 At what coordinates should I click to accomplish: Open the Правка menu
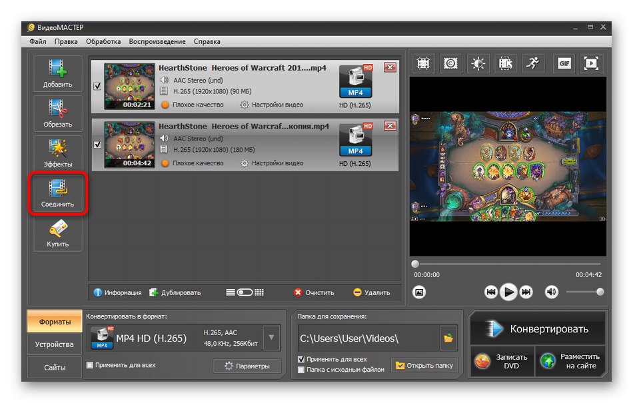coord(66,41)
